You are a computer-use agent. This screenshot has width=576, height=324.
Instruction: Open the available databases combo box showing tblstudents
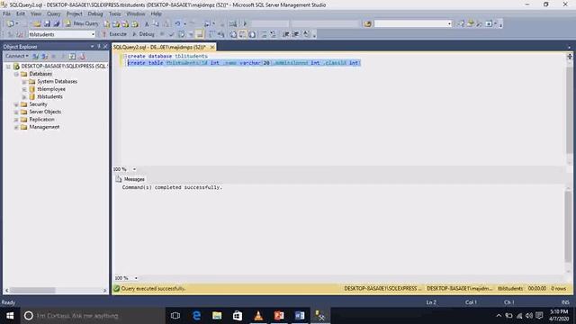point(62,34)
